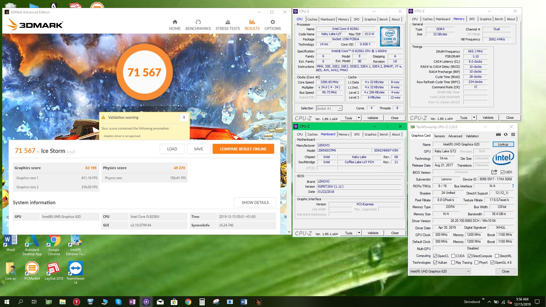Select the Word desktop shortcut
Image resolution: width=546 pixels, height=307 pixels.
11,243
